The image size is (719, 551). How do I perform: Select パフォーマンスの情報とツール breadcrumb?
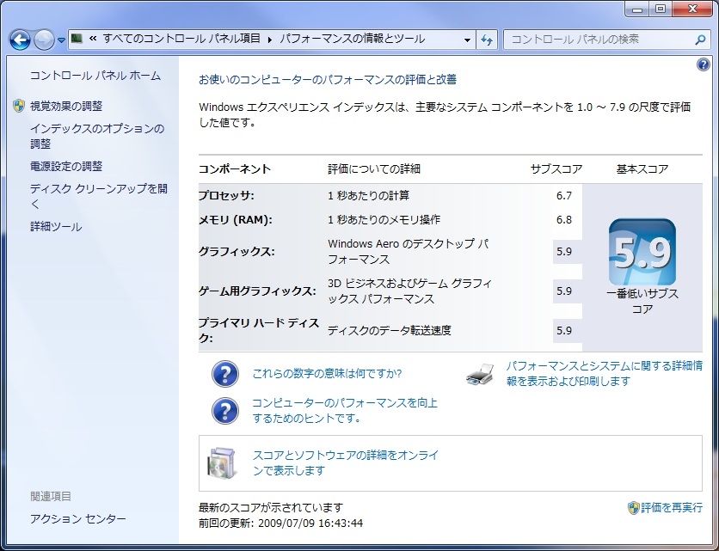(352, 39)
